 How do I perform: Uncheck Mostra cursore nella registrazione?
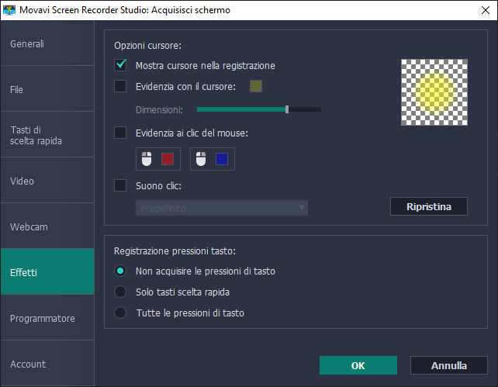point(120,65)
